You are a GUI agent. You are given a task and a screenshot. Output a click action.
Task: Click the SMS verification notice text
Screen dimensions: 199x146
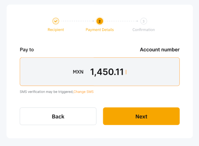pos(46,92)
